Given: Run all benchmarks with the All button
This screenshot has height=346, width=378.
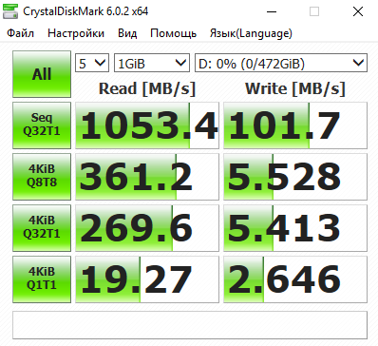Looking at the screenshot, I should pos(42,74).
